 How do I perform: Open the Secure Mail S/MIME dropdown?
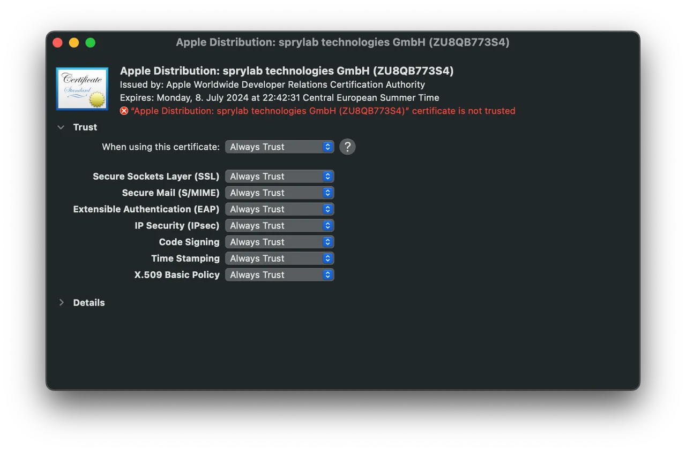(x=279, y=193)
